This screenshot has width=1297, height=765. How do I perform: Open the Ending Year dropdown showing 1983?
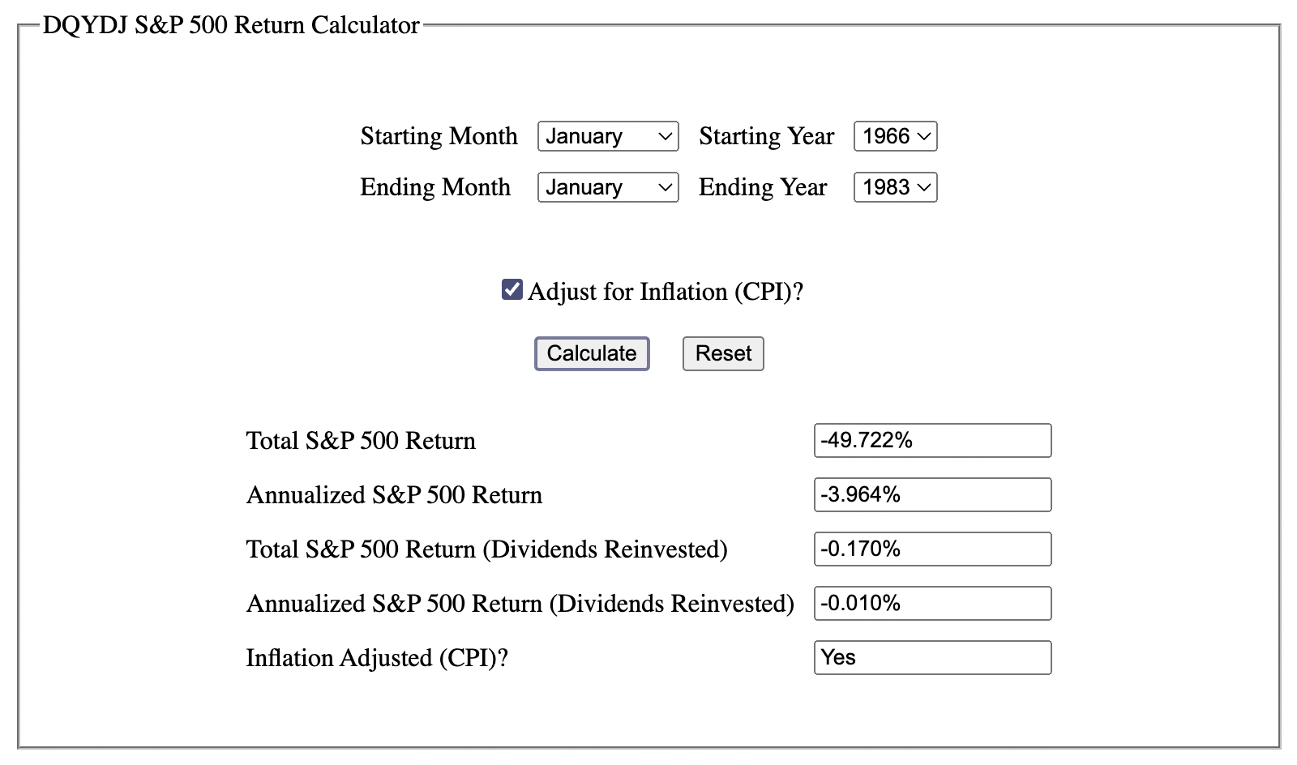(896, 187)
